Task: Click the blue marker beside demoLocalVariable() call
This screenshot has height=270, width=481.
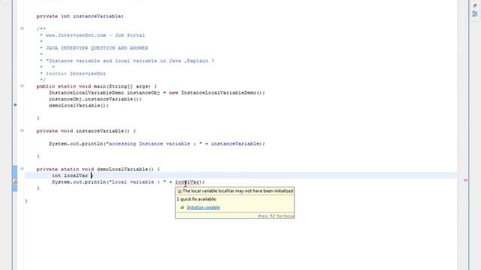Action: coord(15,105)
